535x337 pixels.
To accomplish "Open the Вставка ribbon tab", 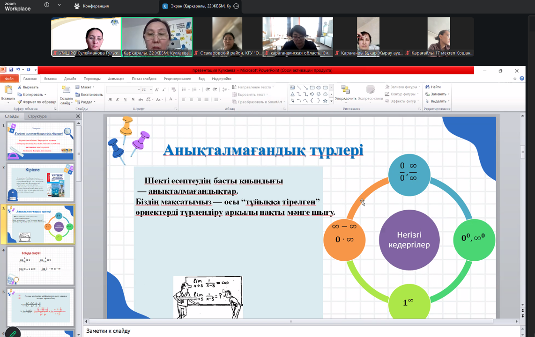I will click(50, 79).
